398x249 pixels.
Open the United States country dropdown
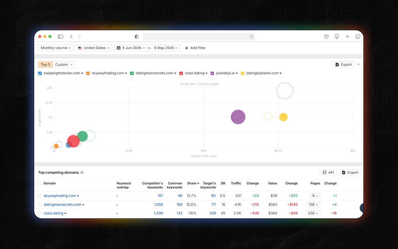(94, 48)
